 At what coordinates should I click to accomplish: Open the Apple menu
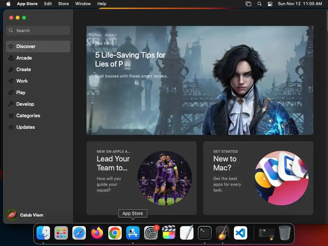click(x=8, y=4)
